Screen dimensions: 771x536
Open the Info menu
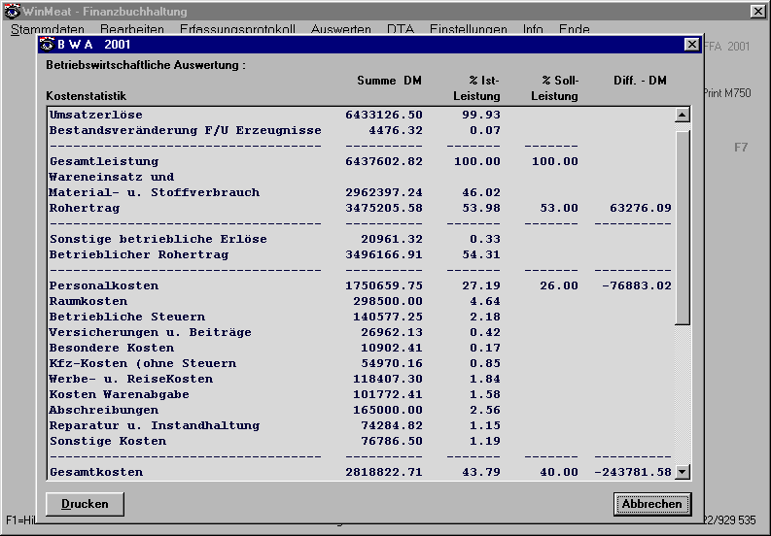pos(533,30)
